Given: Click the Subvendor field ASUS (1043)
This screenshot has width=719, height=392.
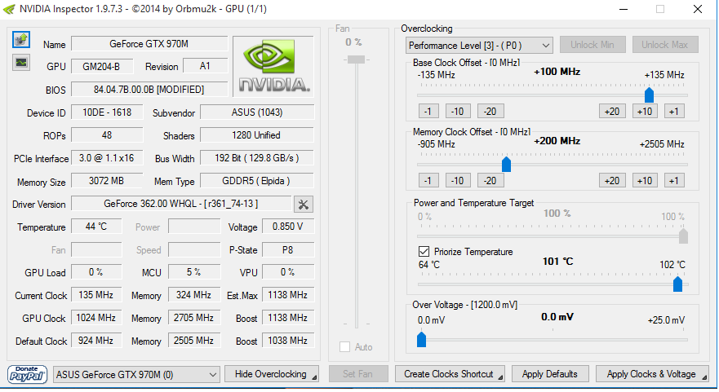Looking at the screenshot, I should click(x=257, y=112).
